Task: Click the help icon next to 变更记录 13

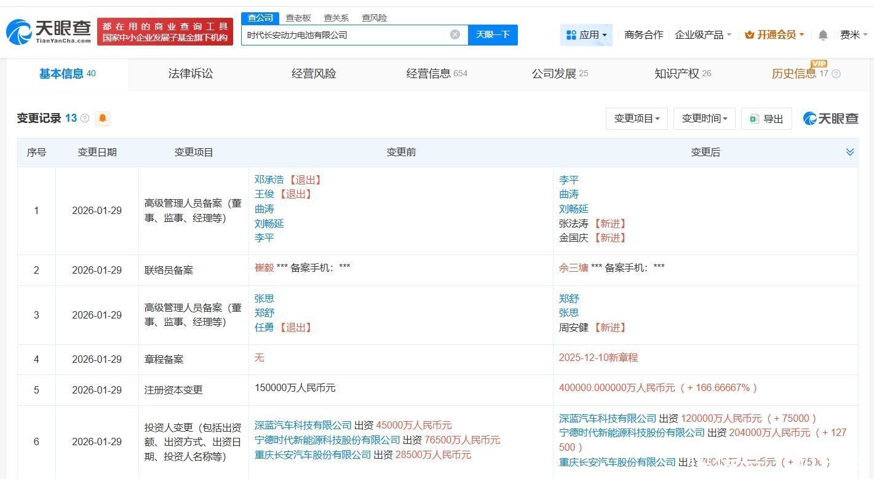Action: (85, 118)
